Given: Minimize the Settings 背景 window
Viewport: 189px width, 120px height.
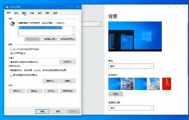Looking at the screenshot, I should [169, 7].
